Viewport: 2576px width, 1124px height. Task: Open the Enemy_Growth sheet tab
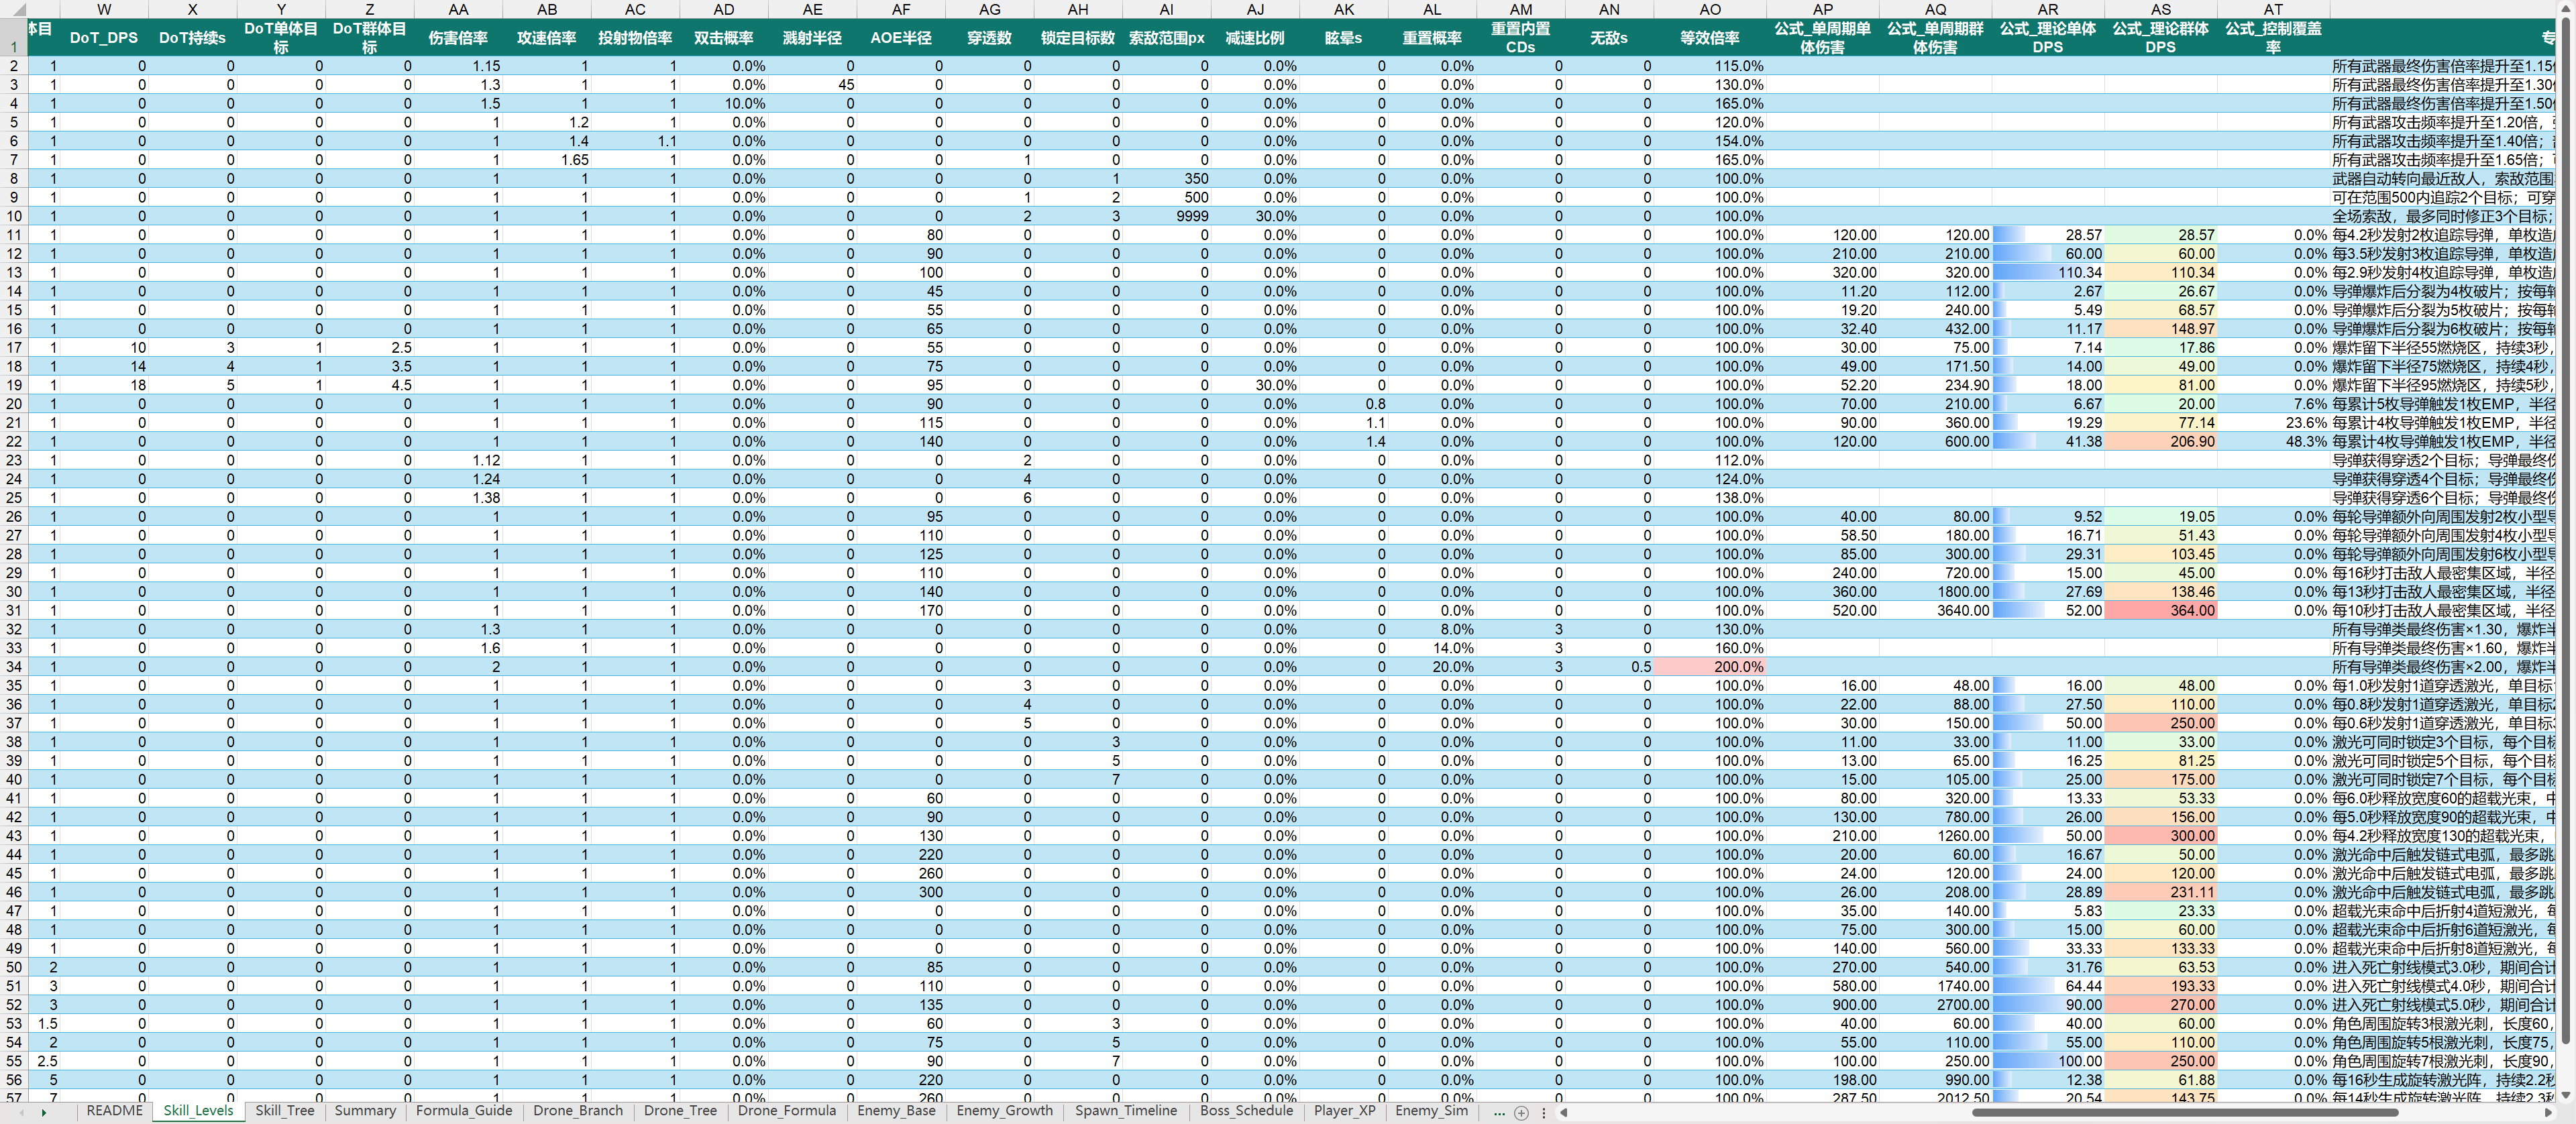point(1005,1111)
